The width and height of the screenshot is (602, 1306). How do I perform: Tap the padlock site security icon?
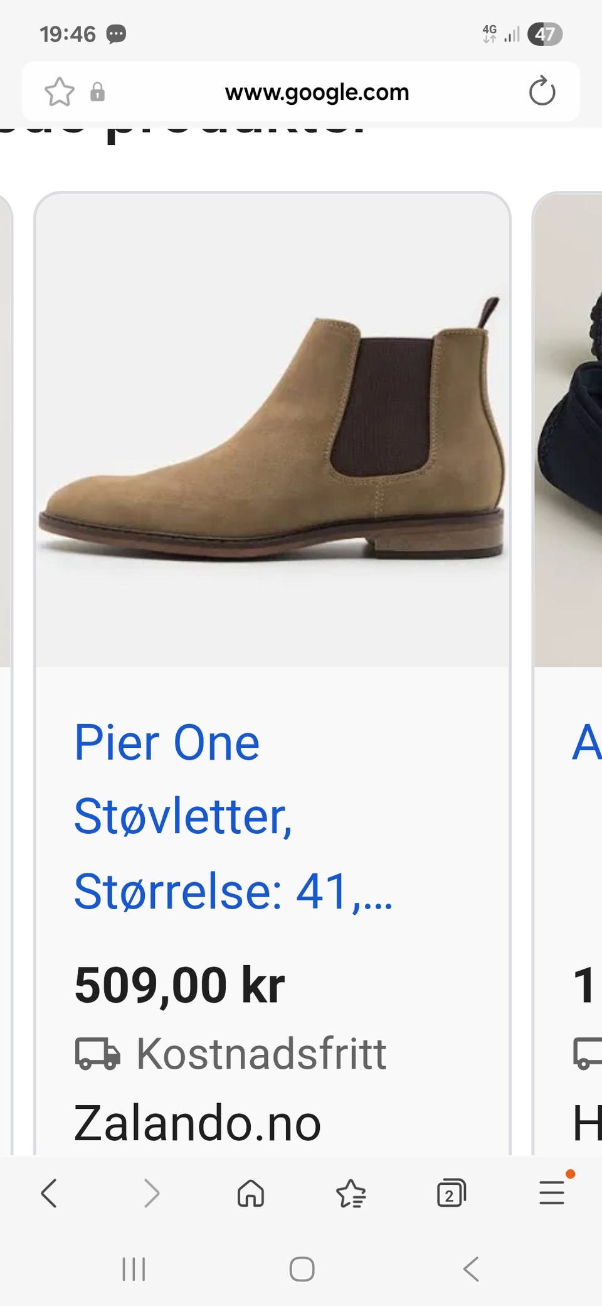97,92
